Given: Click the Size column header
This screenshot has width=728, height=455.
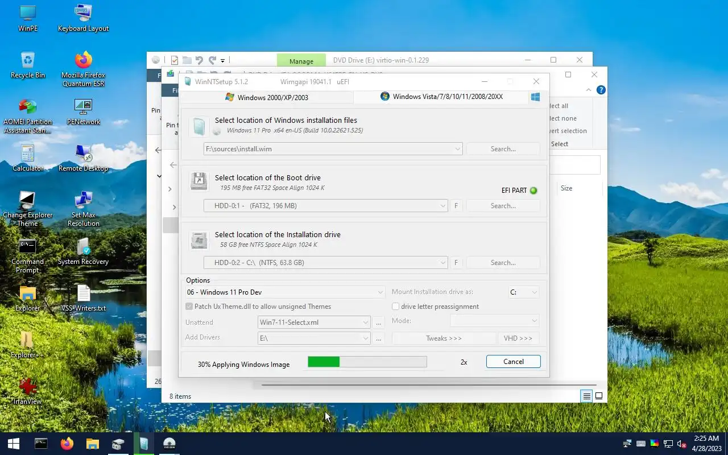Looking at the screenshot, I should click(x=566, y=188).
